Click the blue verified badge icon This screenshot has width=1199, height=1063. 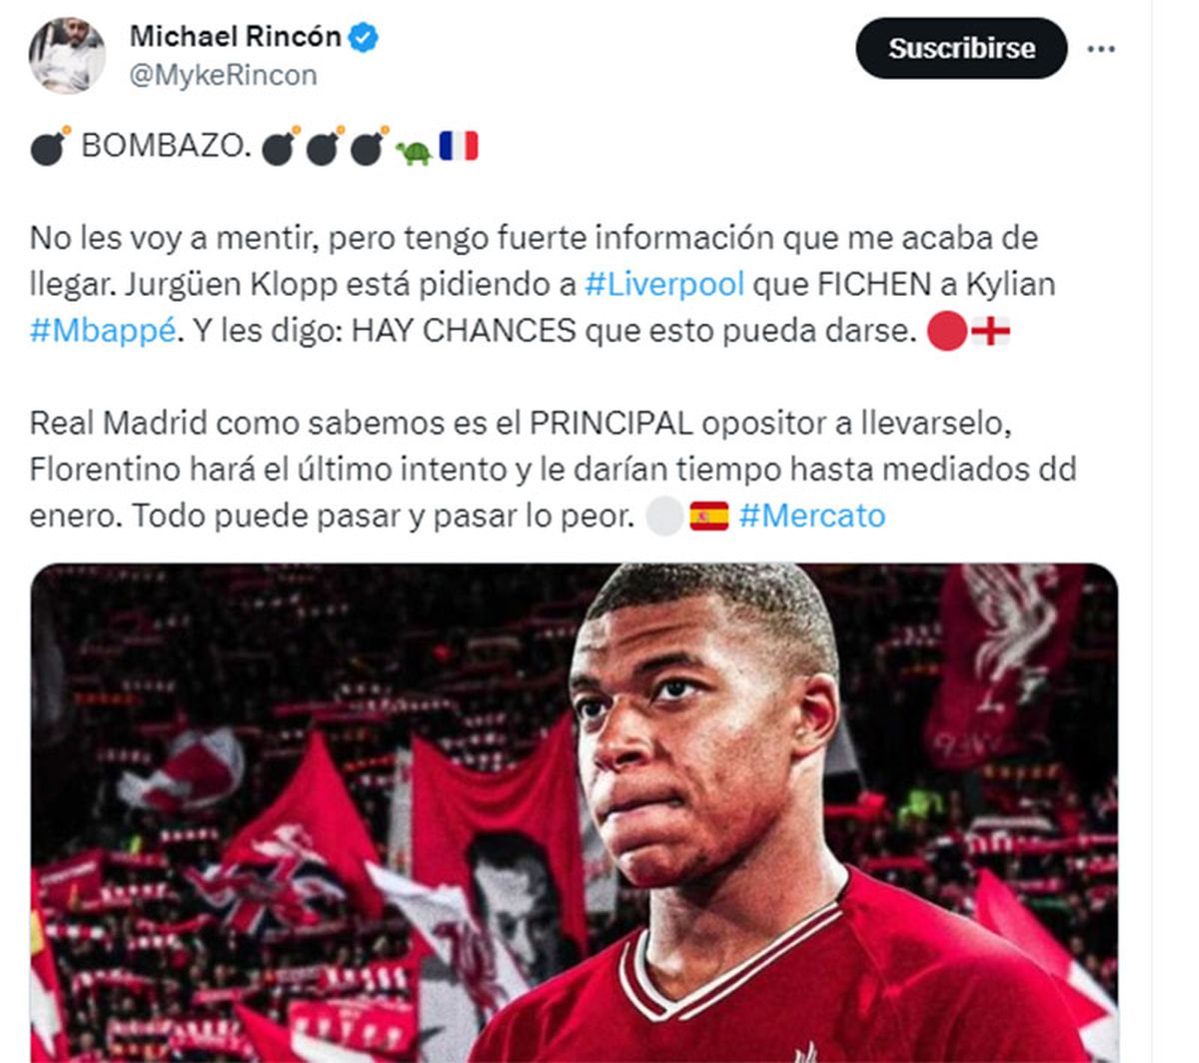[x=364, y=38]
